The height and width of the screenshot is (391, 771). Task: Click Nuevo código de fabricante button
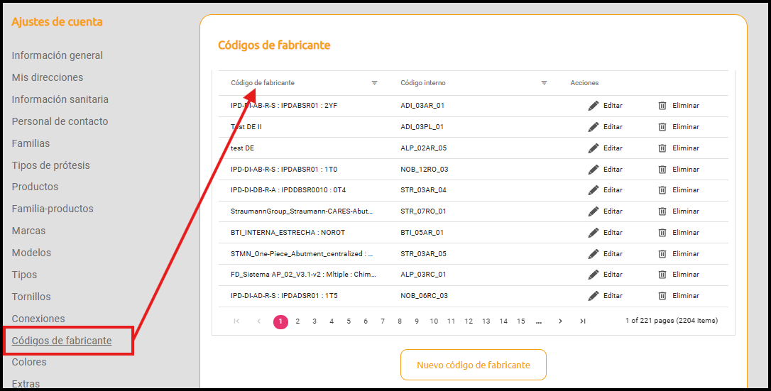tap(474, 365)
